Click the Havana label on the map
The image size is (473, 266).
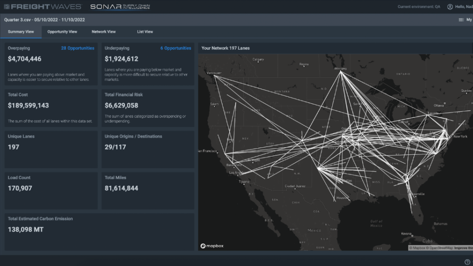pos(406,233)
